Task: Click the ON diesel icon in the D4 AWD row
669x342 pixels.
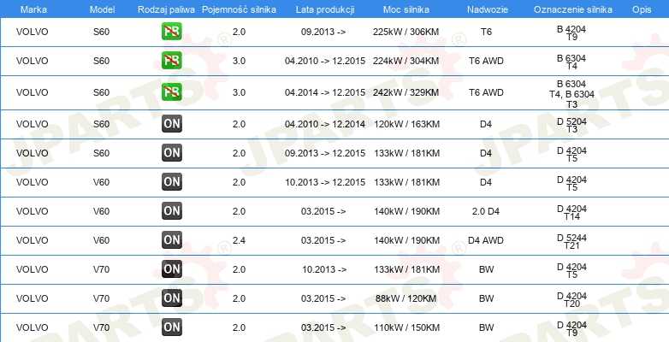Action: (x=171, y=240)
